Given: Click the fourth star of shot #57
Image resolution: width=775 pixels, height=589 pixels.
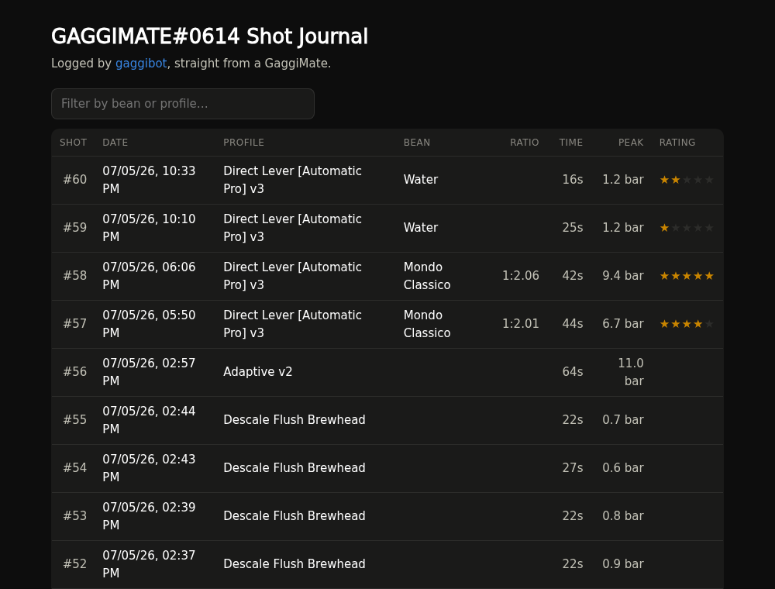Looking at the screenshot, I should tap(698, 324).
